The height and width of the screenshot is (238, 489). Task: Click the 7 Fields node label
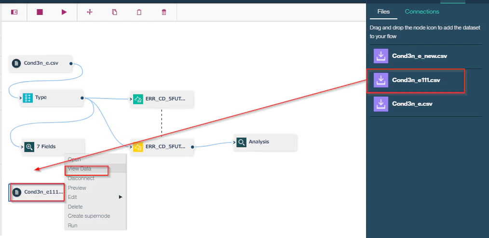(x=46, y=146)
